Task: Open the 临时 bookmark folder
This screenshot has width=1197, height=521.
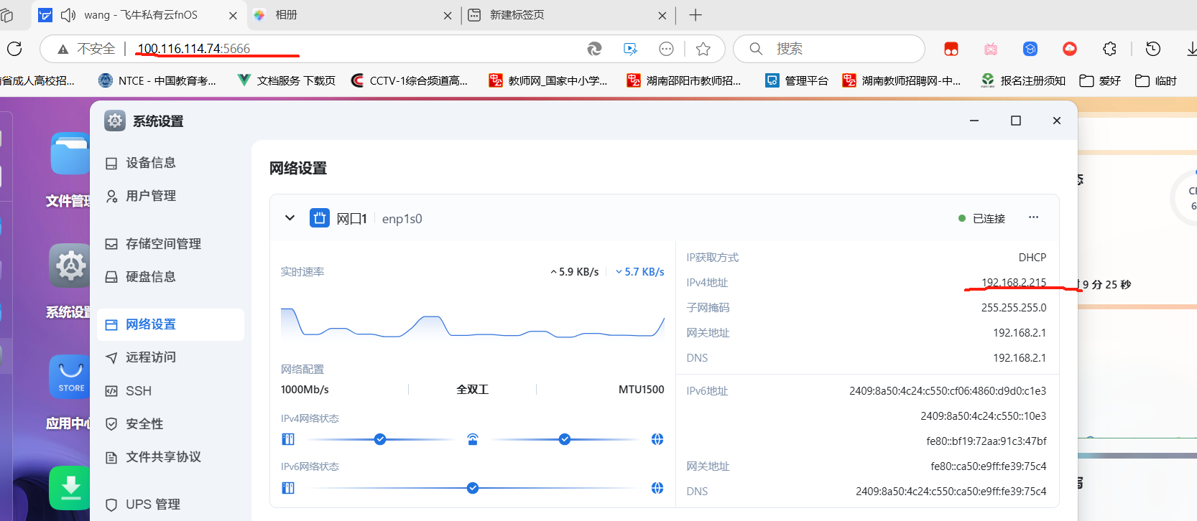Action: tap(1156, 80)
